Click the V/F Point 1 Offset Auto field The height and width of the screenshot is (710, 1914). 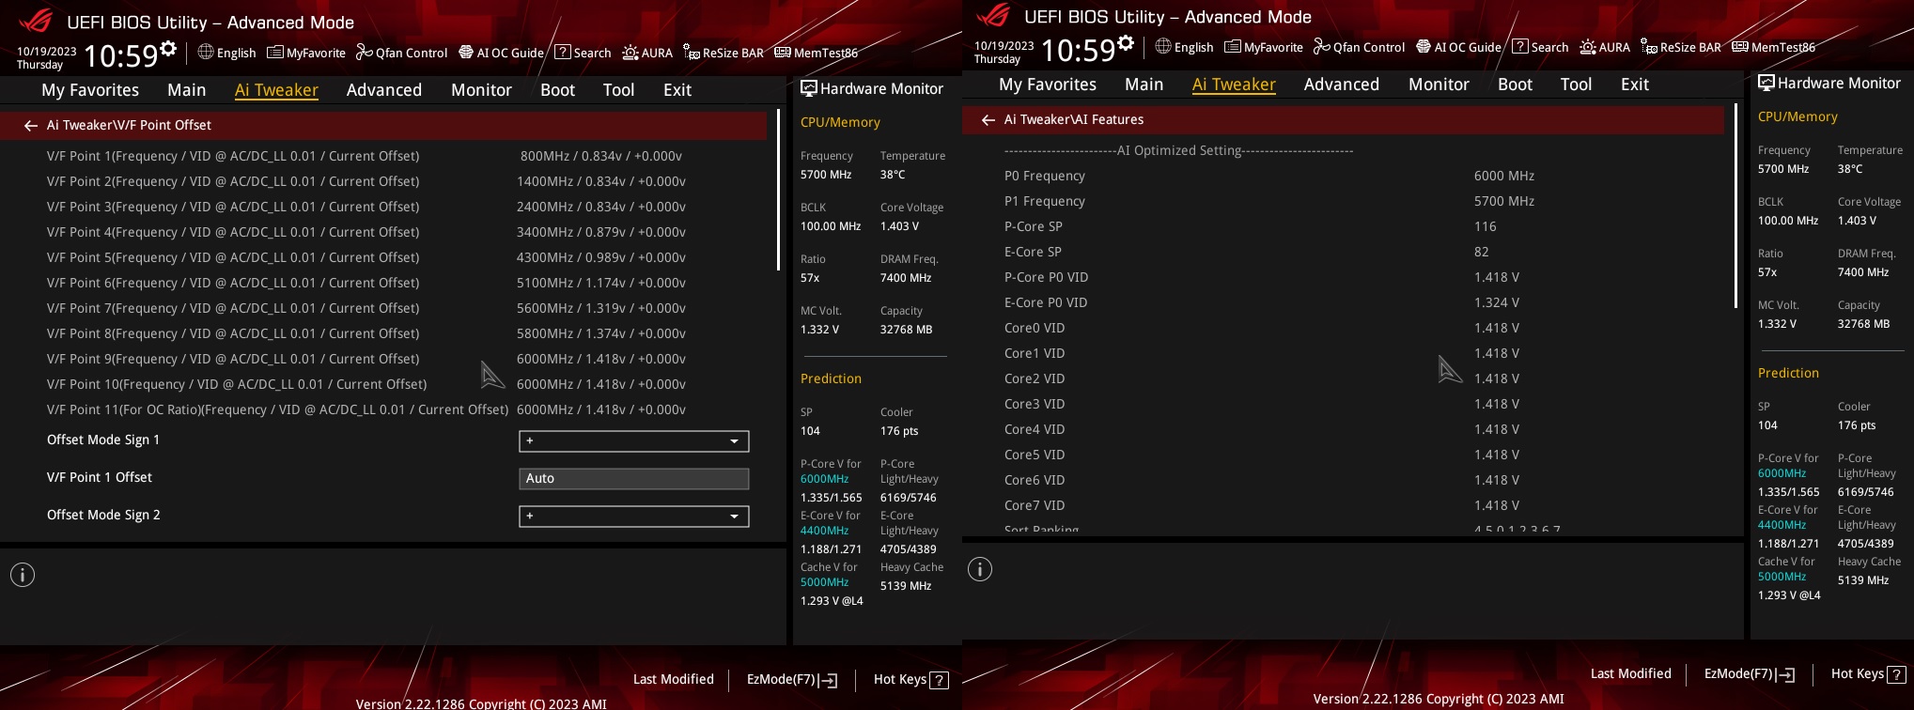click(634, 478)
